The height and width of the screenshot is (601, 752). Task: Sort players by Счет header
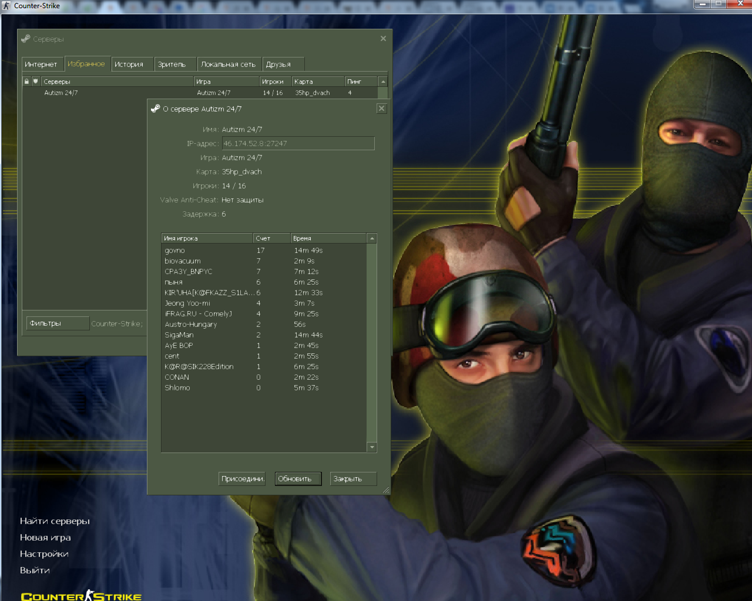click(x=271, y=238)
